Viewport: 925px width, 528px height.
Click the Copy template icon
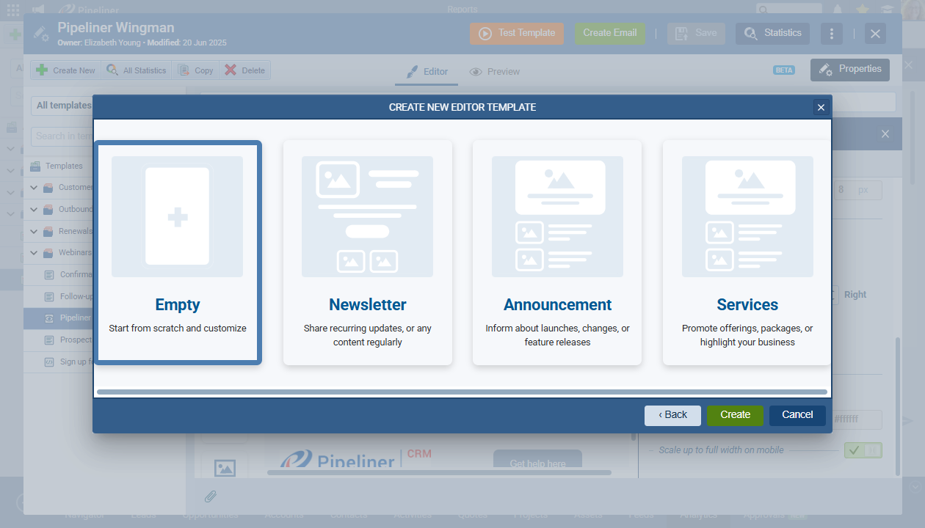[x=184, y=70]
